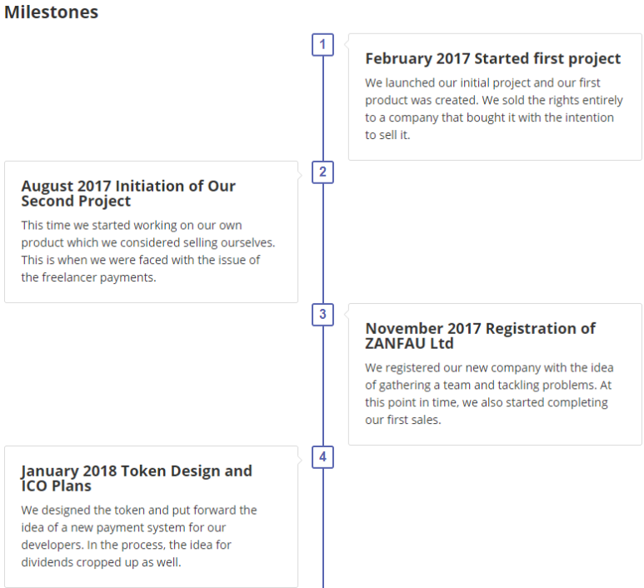The width and height of the screenshot is (644, 588).
Task: Click timeline marker number 2
Action: 322,172
